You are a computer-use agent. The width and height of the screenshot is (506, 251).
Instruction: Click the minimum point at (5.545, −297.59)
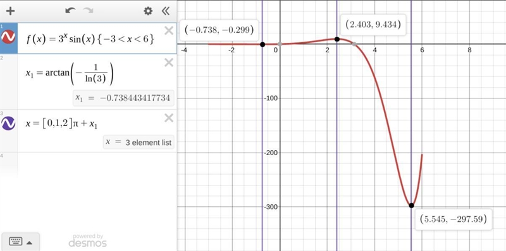point(412,206)
